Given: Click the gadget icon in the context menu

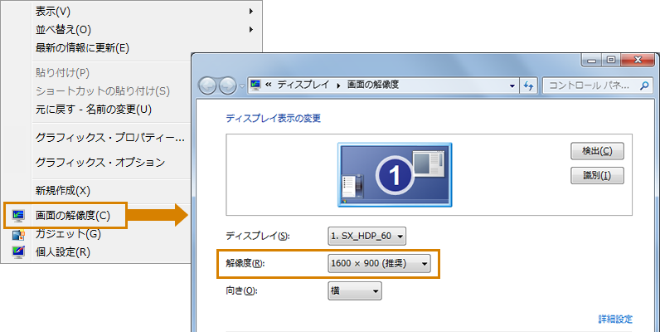Looking at the screenshot, I should click(x=18, y=234).
